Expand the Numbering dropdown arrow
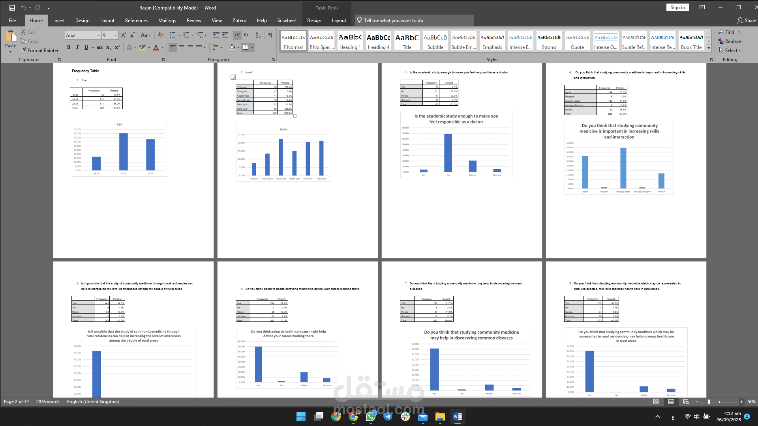 pyautogui.click(x=193, y=35)
